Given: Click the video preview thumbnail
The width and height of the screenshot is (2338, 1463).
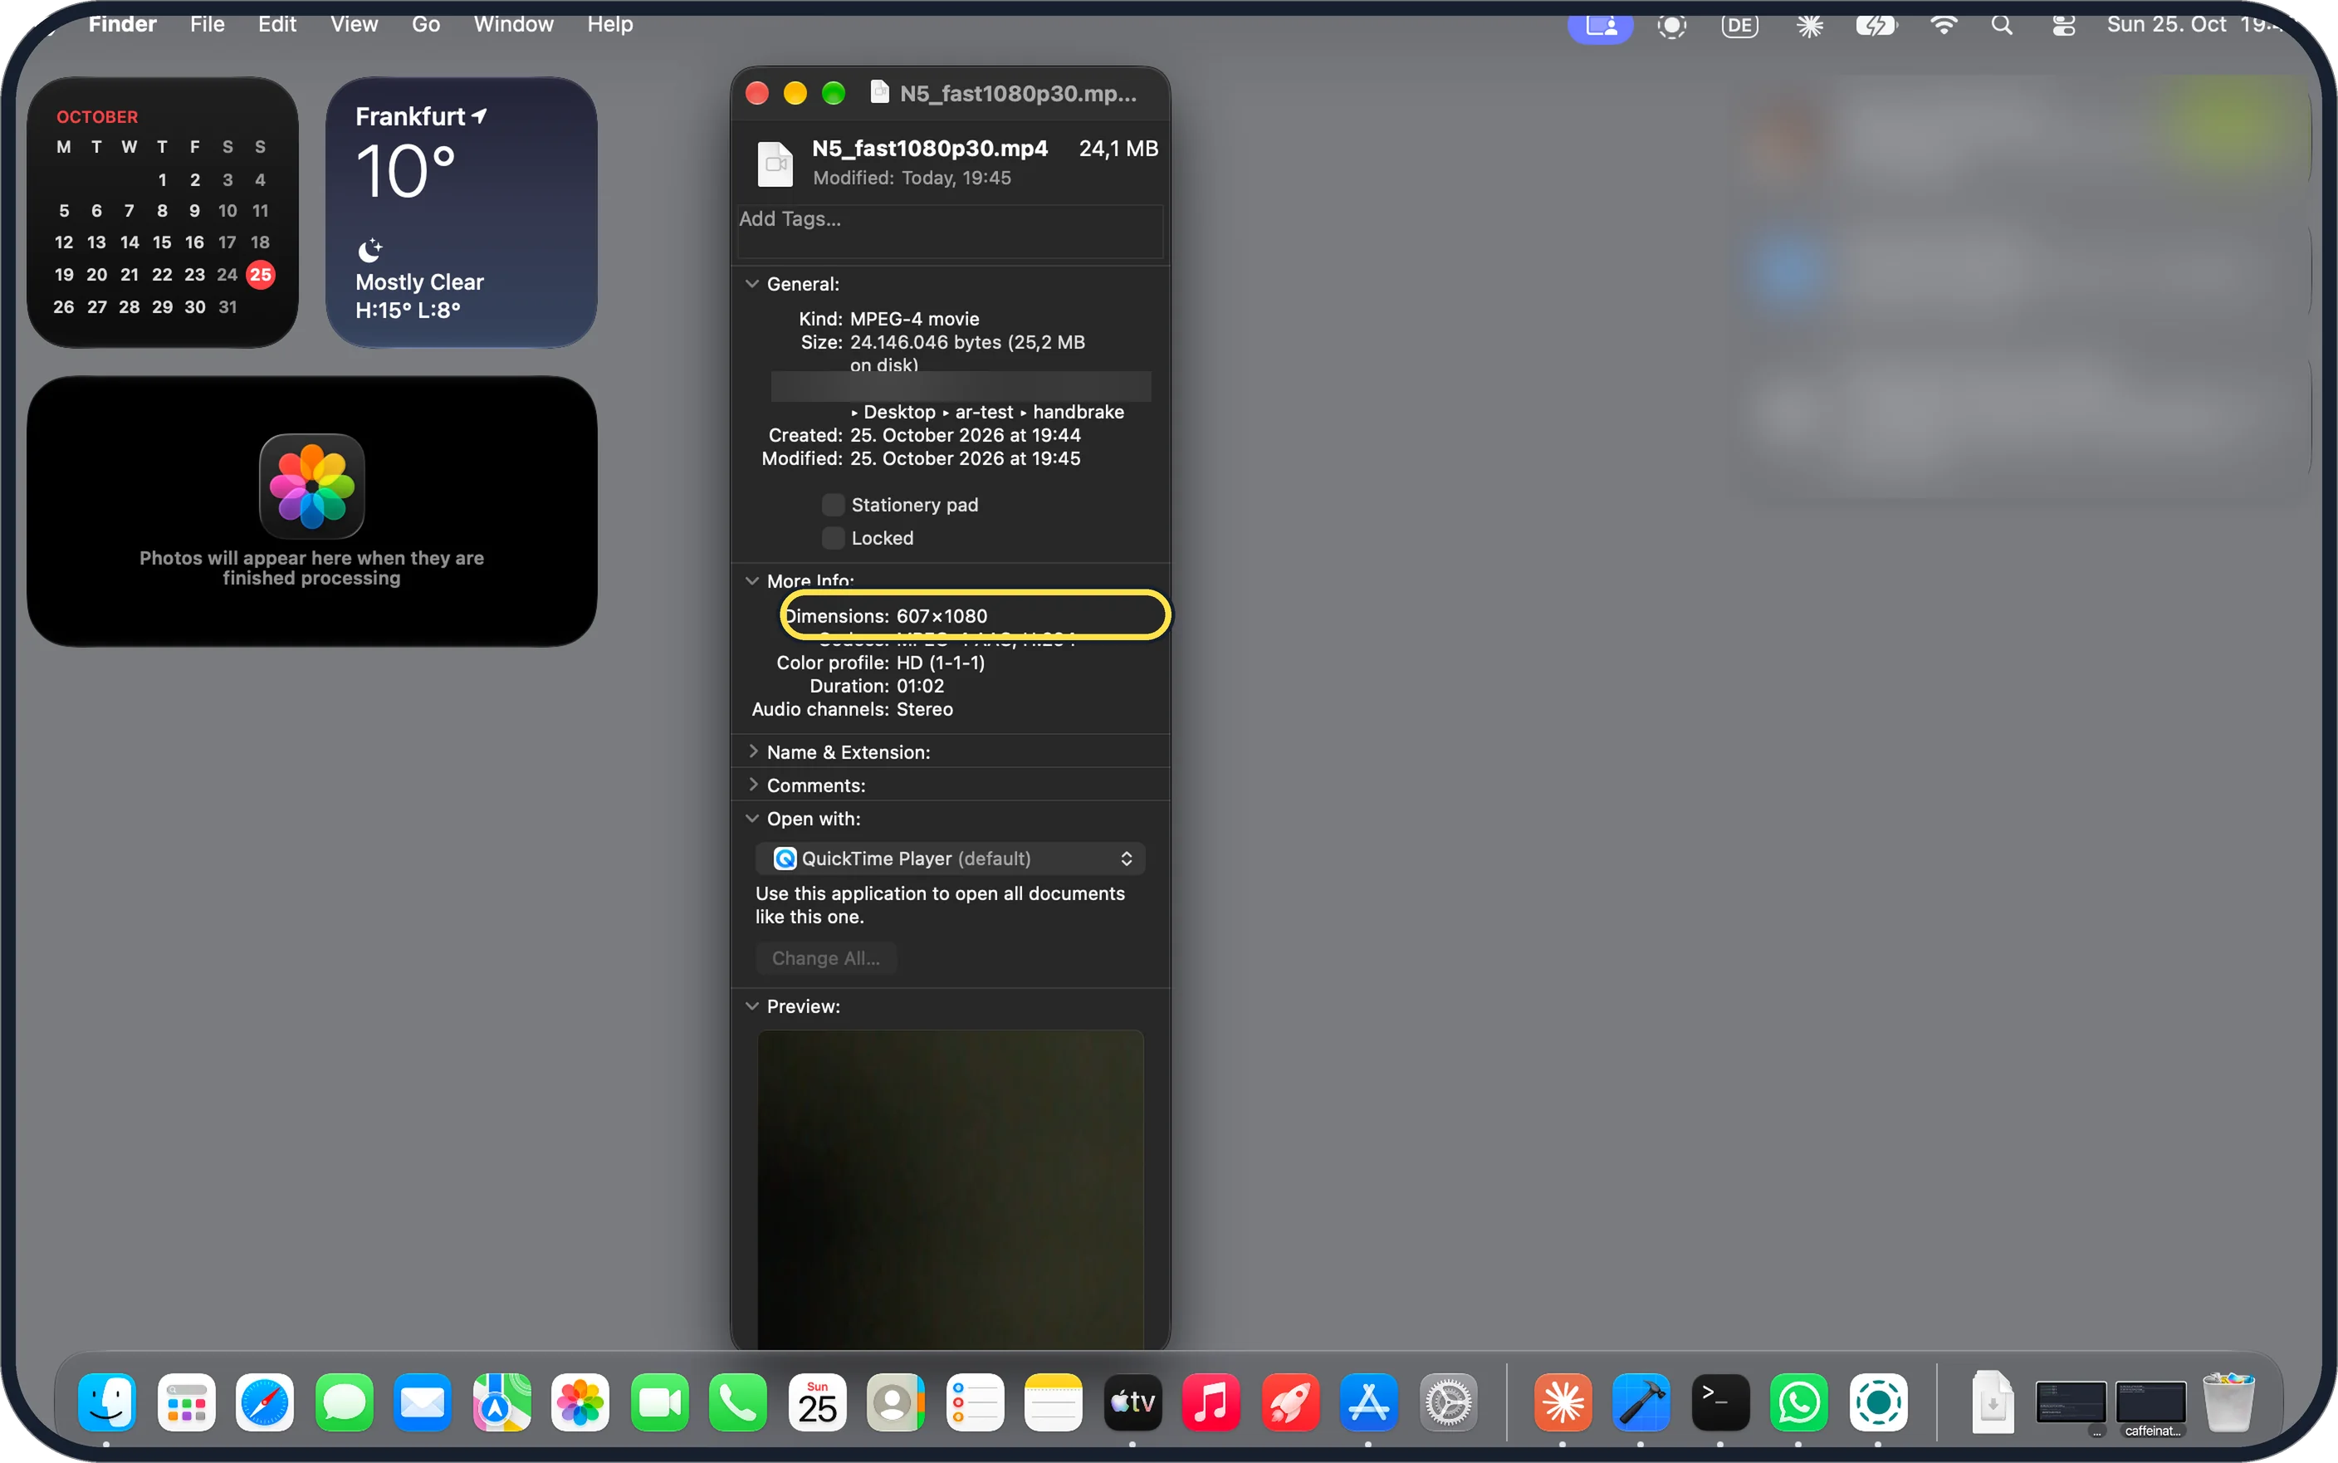Looking at the screenshot, I should point(950,1188).
